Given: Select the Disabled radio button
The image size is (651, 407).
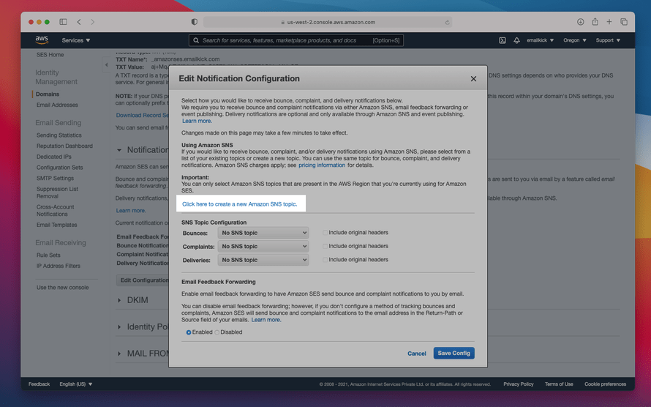Looking at the screenshot, I should tap(217, 332).
